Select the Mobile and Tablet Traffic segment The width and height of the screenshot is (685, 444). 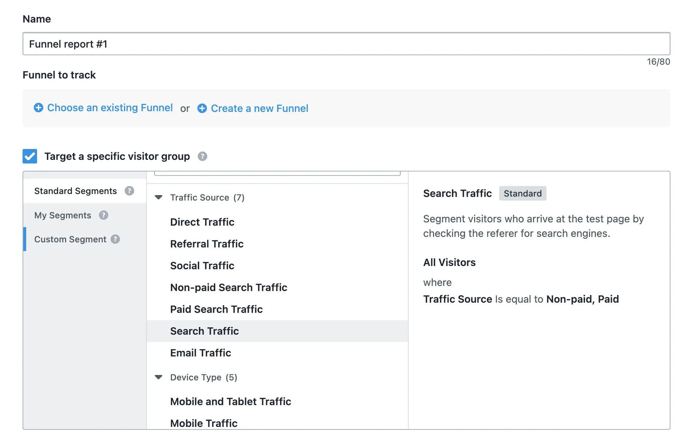click(230, 401)
